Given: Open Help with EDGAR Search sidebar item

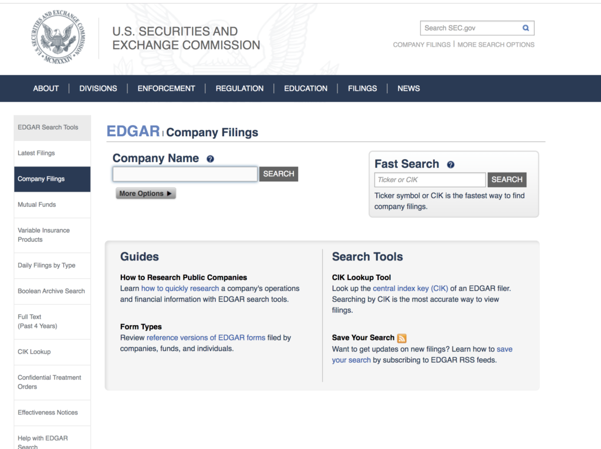Looking at the screenshot, I should tap(52, 438).
